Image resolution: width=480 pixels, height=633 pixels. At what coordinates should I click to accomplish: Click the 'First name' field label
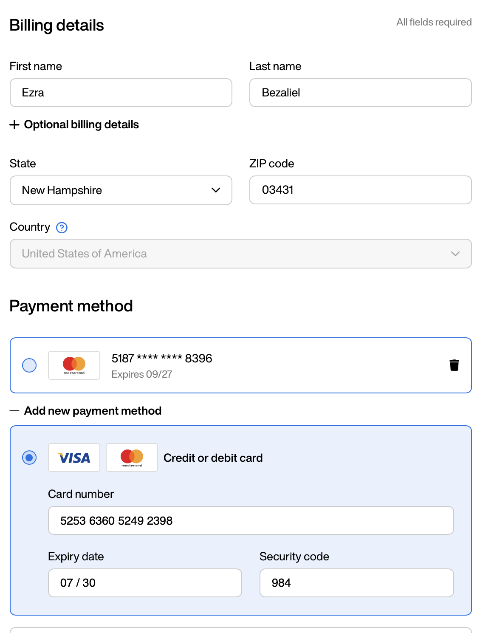tap(36, 66)
